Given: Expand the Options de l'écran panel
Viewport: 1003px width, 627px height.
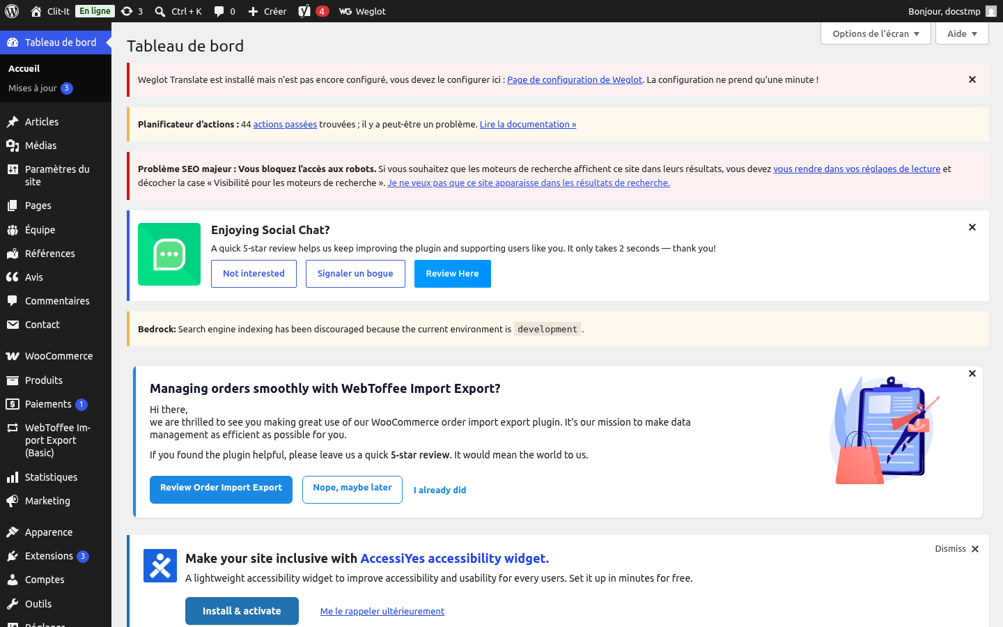Looking at the screenshot, I should click(876, 33).
